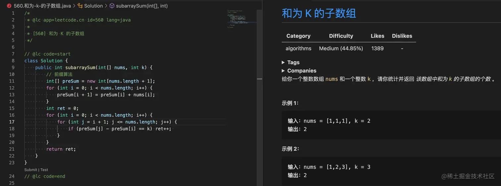Click the '示例 2:' heading
Screen dimensions: 501x186
[290, 149]
